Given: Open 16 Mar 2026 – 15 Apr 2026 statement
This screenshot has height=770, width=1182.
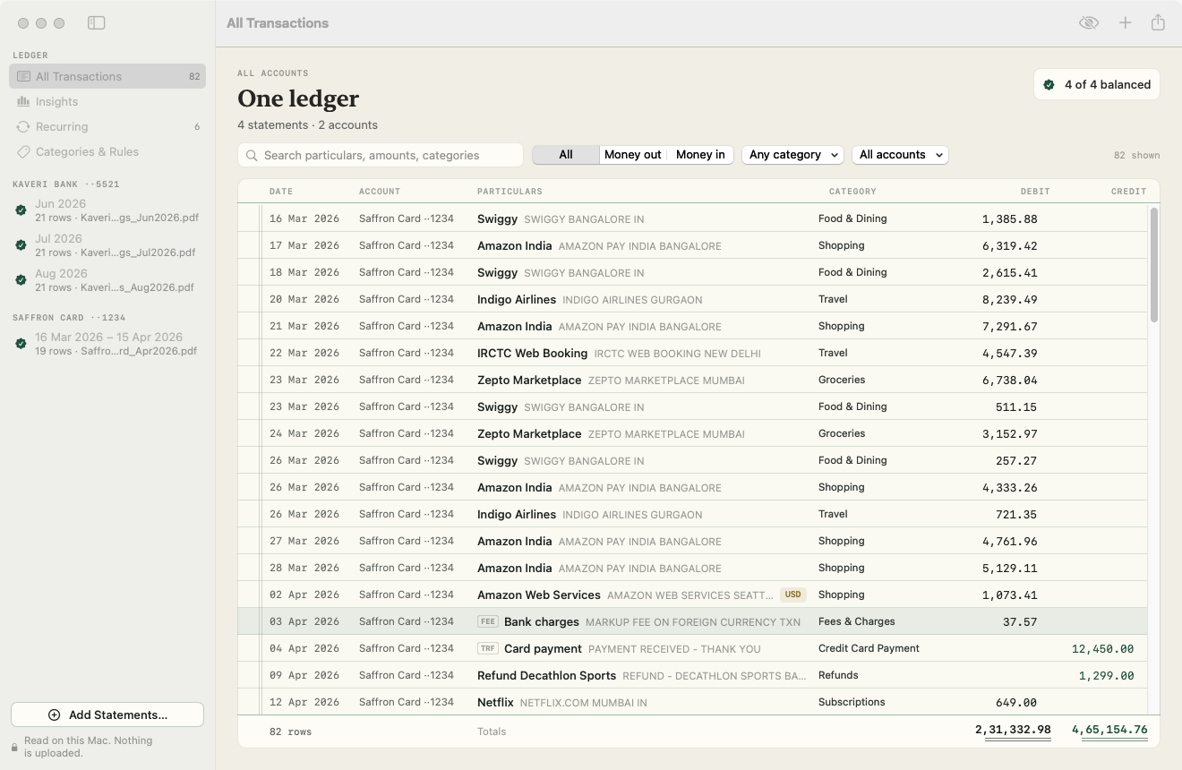Looking at the screenshot, I should click(107, 344).
